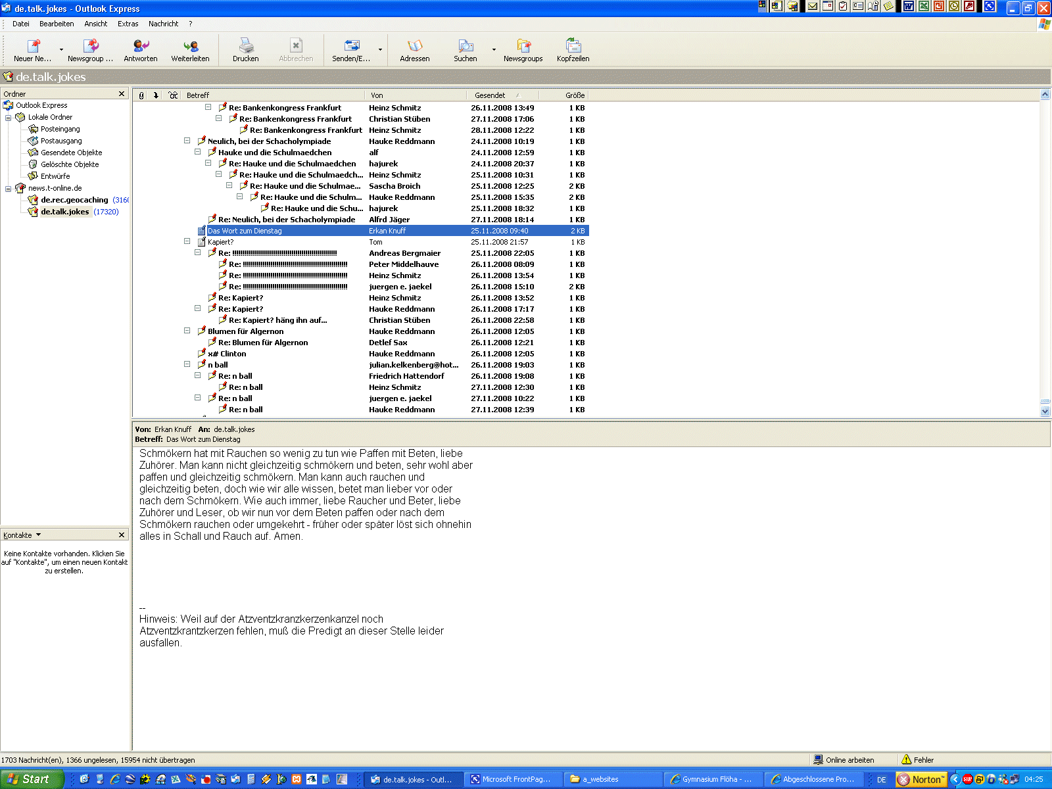The width and height of the screenshot is (1052, 789).
Task: Click the Antworten toolbar icon
Action: pyautogui.click(x=141, y=46)
